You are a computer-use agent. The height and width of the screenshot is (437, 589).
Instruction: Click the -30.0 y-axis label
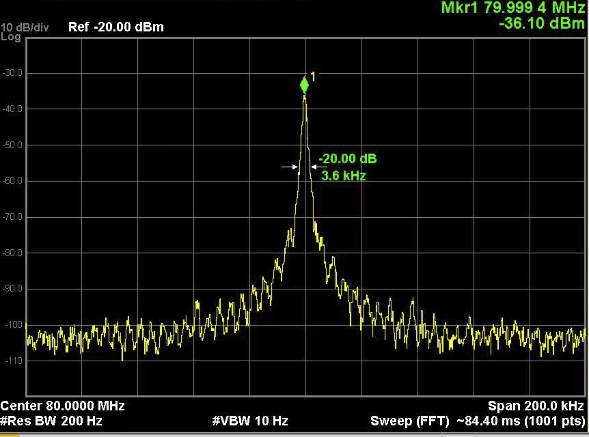12,73
